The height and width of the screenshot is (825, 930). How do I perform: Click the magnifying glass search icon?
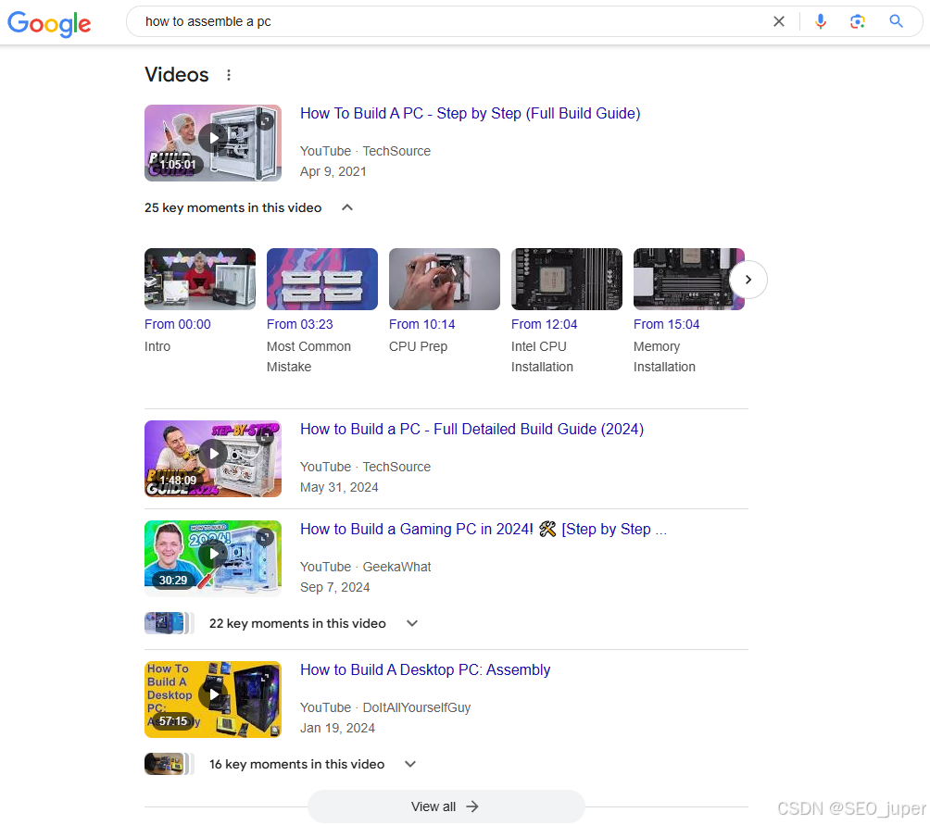pos(896,21)
